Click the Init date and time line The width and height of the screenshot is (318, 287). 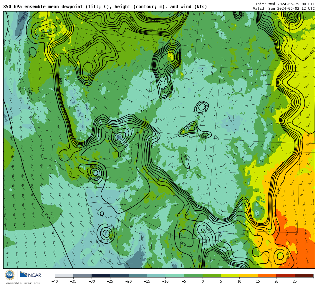[x=285, y=4]
